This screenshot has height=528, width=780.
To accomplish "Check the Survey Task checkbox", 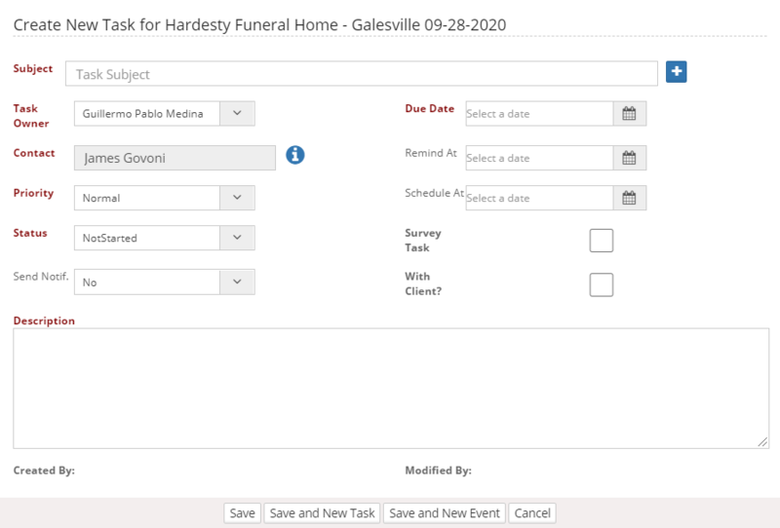I will point(601,241).
